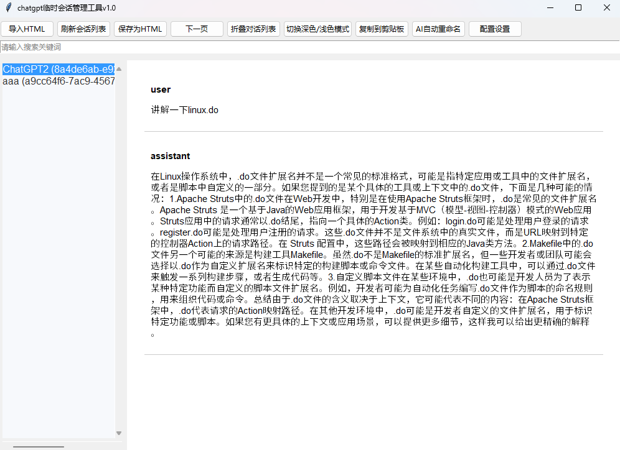Select ChatGPT2 conversation in list

pyautogui.click(x=59, y=69)
